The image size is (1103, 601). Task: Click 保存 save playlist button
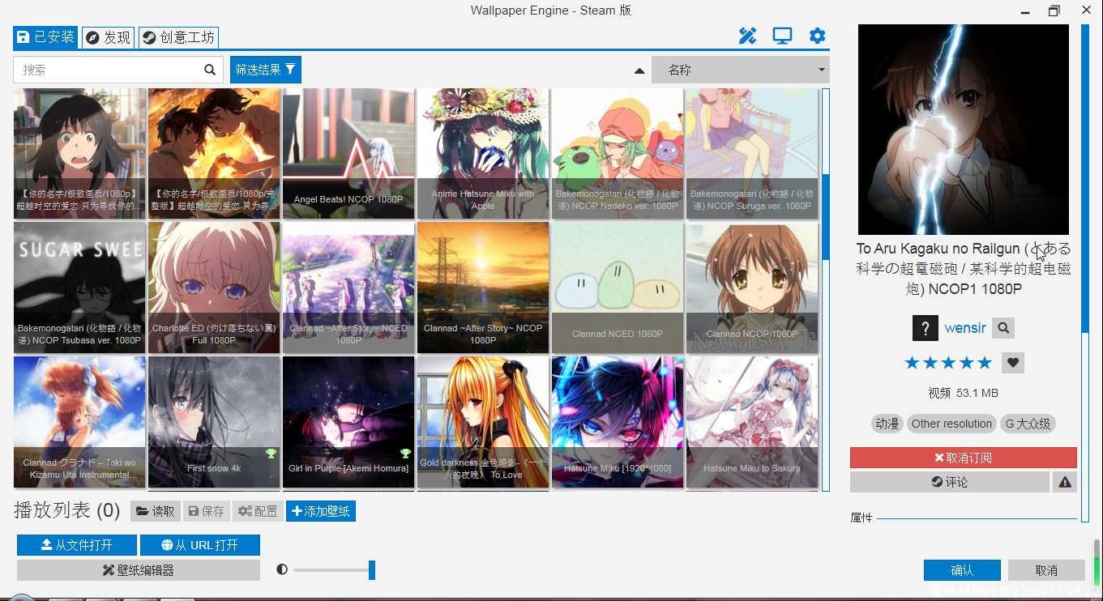pos(206,511)
